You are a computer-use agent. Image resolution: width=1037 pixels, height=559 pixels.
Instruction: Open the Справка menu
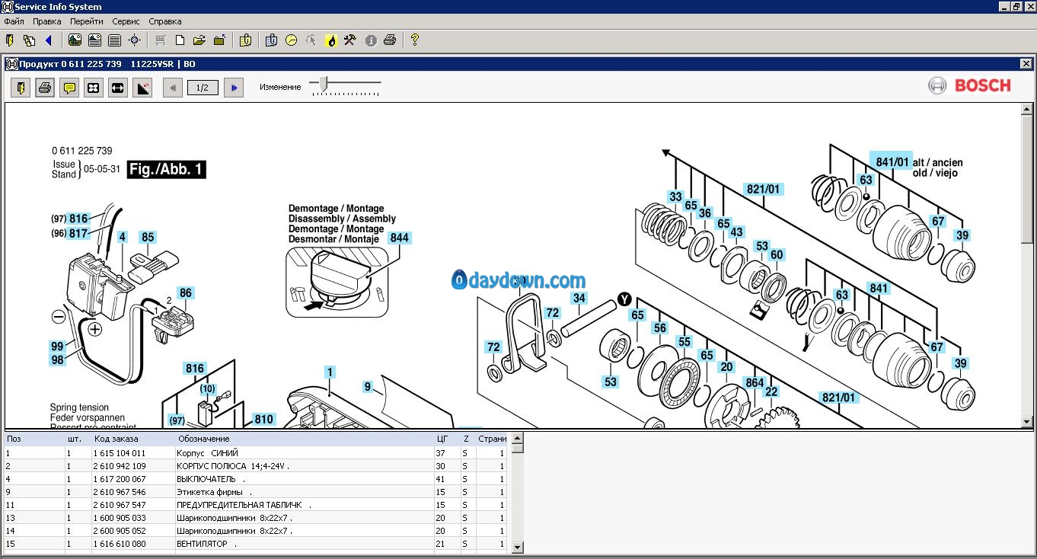click(x=165, y=21)
